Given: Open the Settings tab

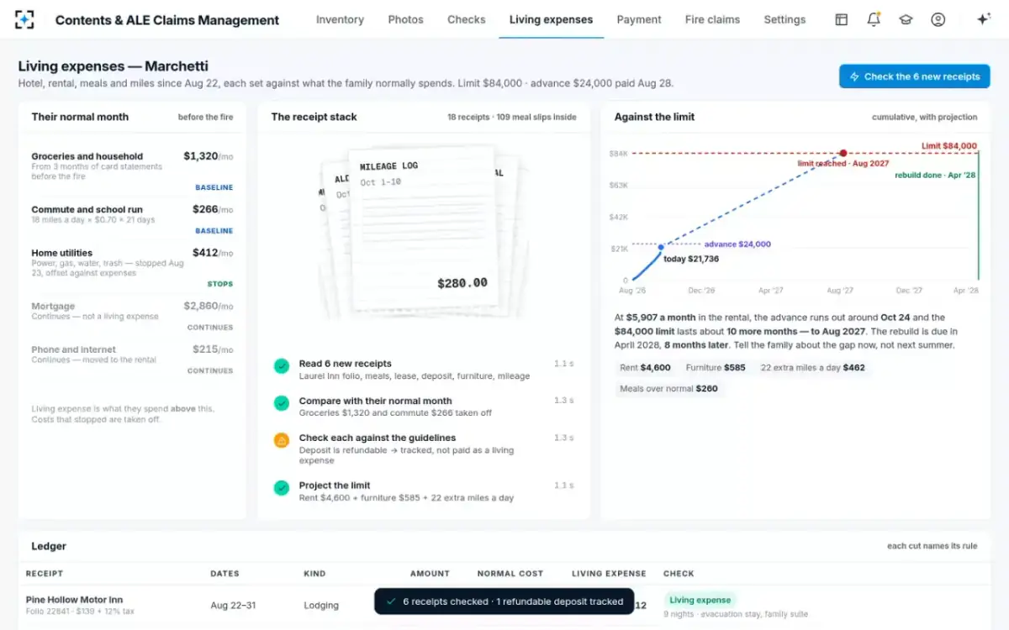Looking at the screenshot, I should coord(784,19).
